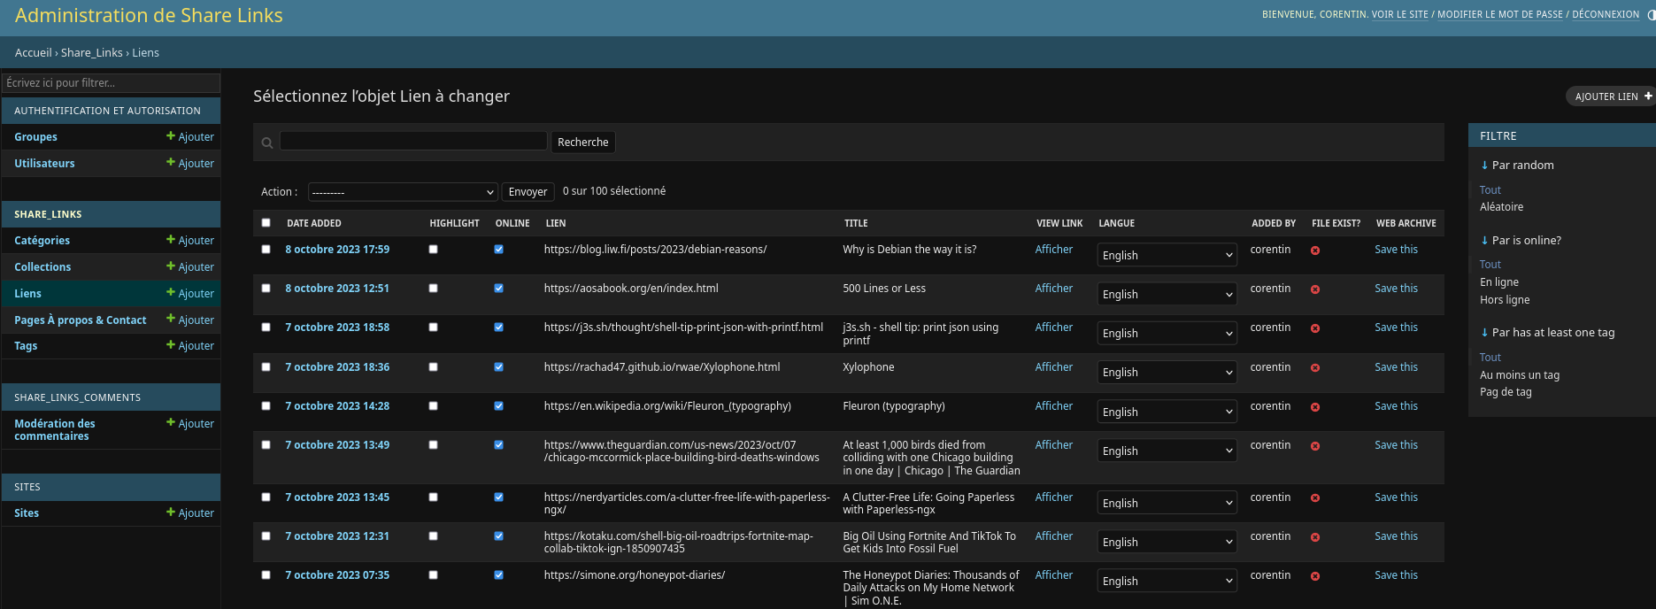Filter by Au moins un tag
Viewport: 1656px width, 609px height.
[x=1520, y=375]
